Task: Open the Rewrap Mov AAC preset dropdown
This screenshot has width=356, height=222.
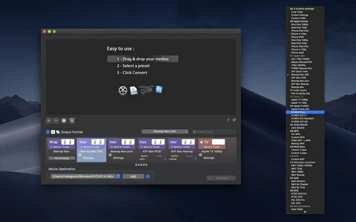Action: (x=164, y=131)
